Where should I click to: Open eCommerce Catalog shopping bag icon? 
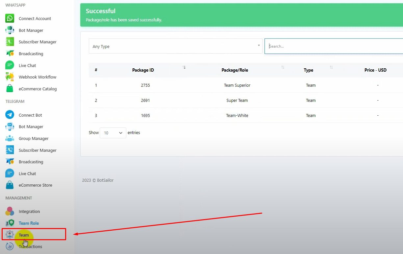coord(10,89)
